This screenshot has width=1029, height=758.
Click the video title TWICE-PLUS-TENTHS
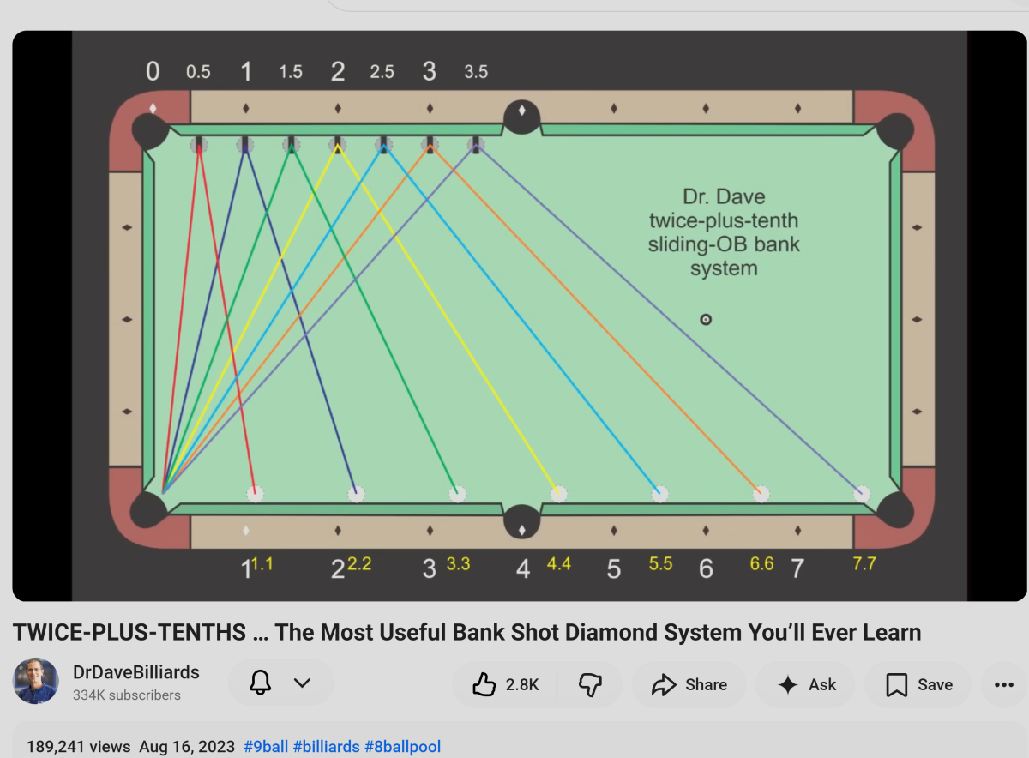(x=466, y=633)
